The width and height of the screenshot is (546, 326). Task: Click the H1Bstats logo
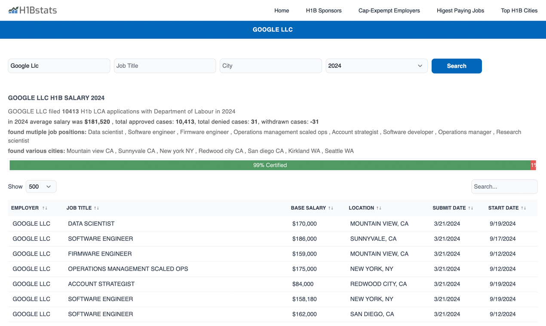point(33,10)
